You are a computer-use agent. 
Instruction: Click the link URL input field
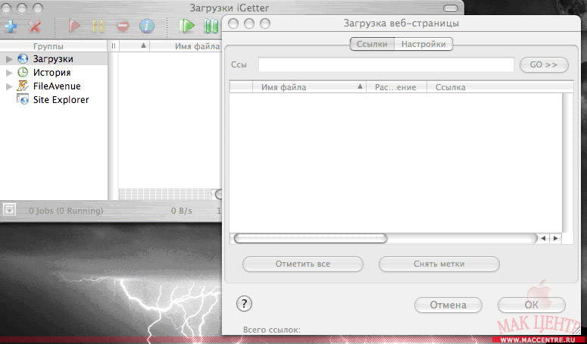(x=386, y=64)
